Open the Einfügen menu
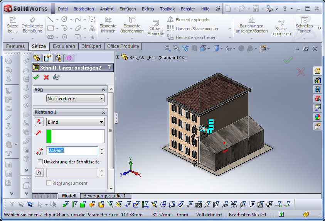 click(127, 9)
